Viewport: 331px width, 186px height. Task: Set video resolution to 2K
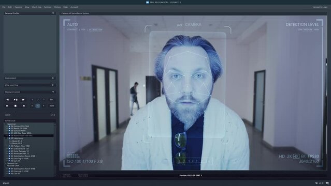(290, 157)
